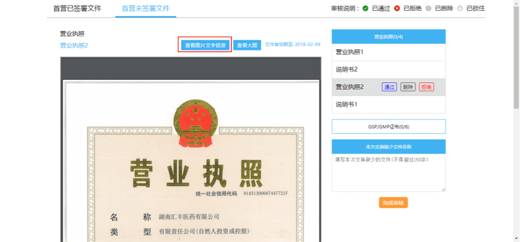Click the 审核说明 label
The image size is (520, 242).
pos(345,8)
